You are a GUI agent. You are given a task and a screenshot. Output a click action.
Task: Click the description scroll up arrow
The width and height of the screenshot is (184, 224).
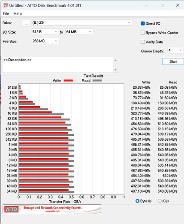click(x=116, y=60)
